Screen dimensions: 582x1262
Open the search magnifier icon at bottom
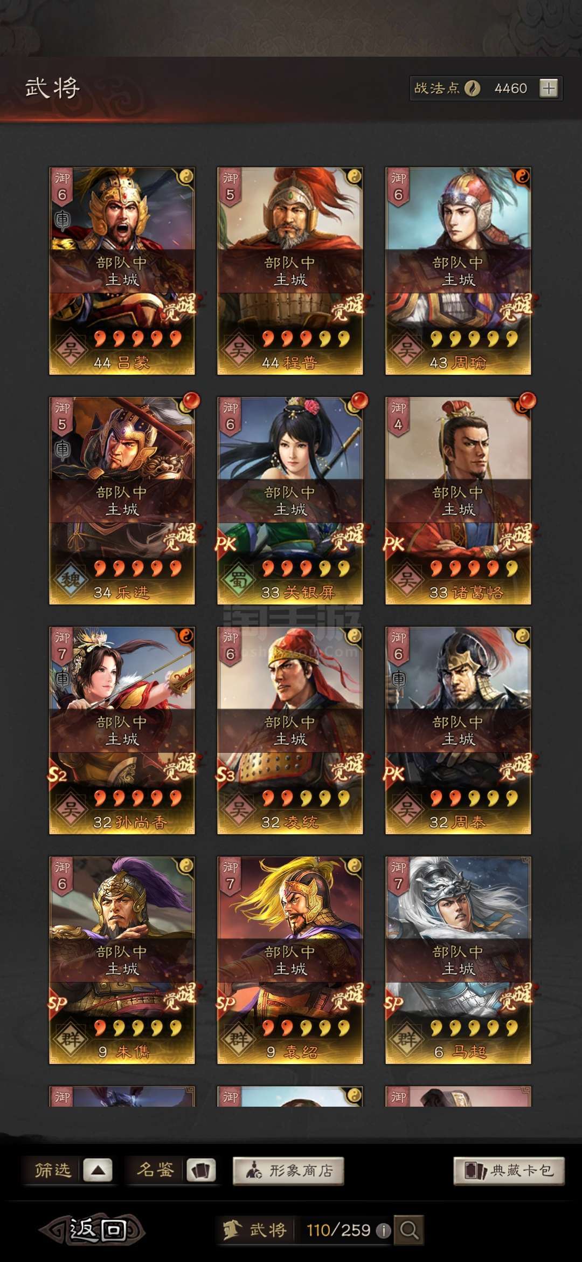(x=409, y=1230)
